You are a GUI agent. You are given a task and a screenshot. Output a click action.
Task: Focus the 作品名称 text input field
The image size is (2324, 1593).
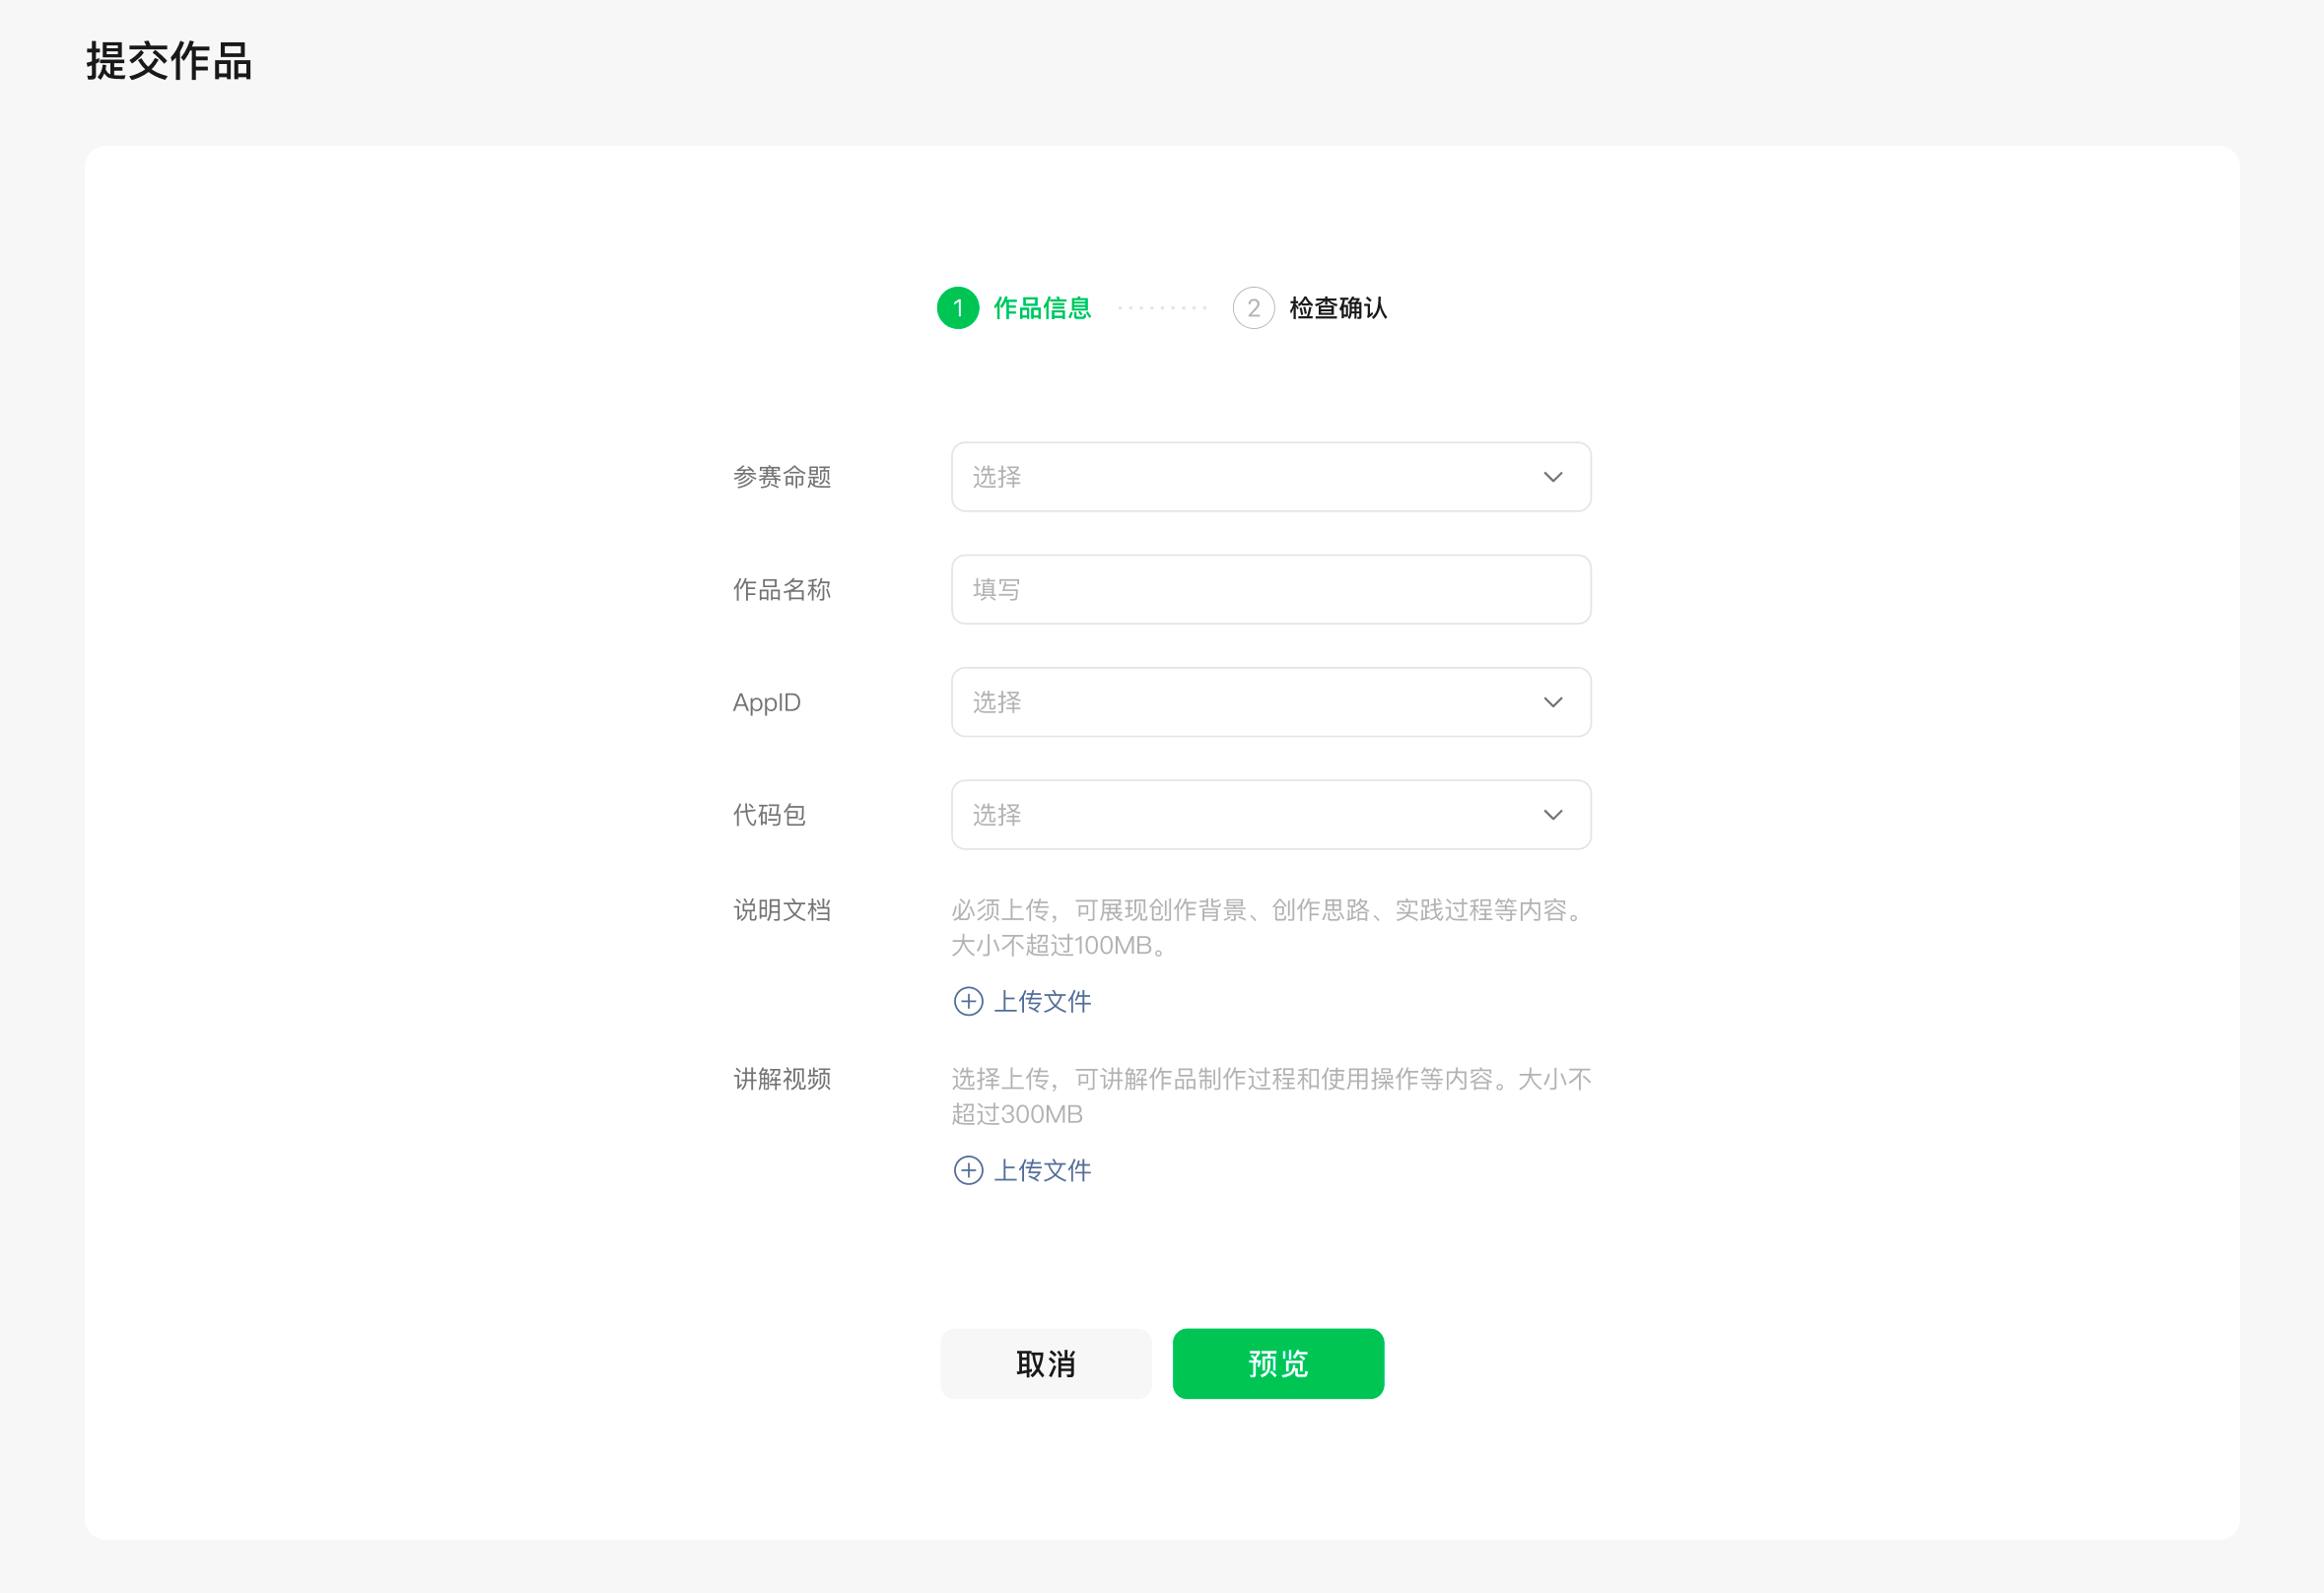1270,590
